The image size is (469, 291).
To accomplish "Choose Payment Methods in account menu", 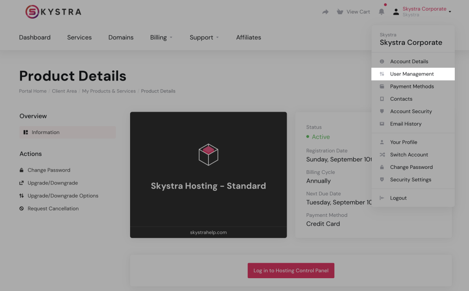I will click(x=412, y=86).
